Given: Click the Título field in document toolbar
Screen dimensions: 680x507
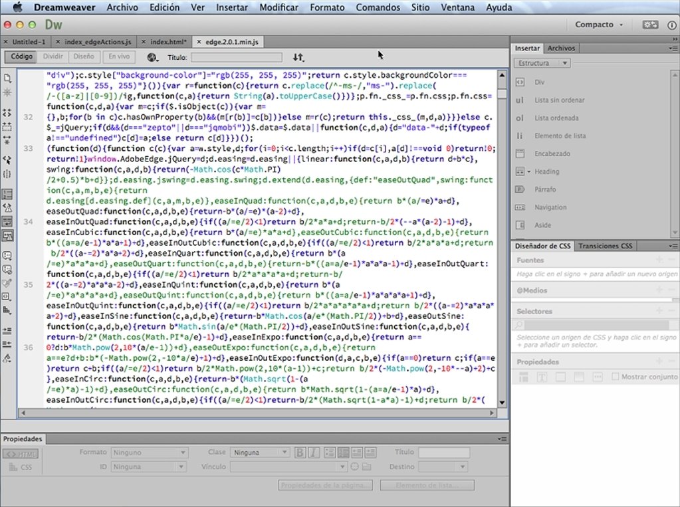Looking at the screenshot, I should [237, 57].
